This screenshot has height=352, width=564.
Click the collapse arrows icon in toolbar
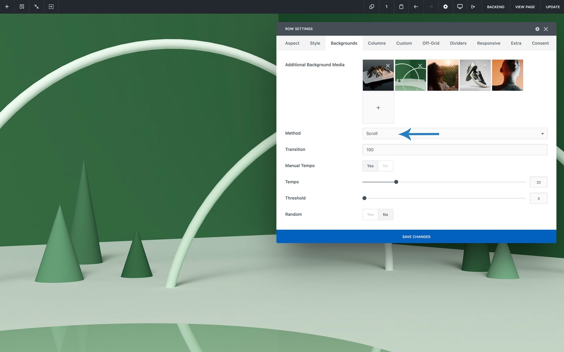(36, 7)
